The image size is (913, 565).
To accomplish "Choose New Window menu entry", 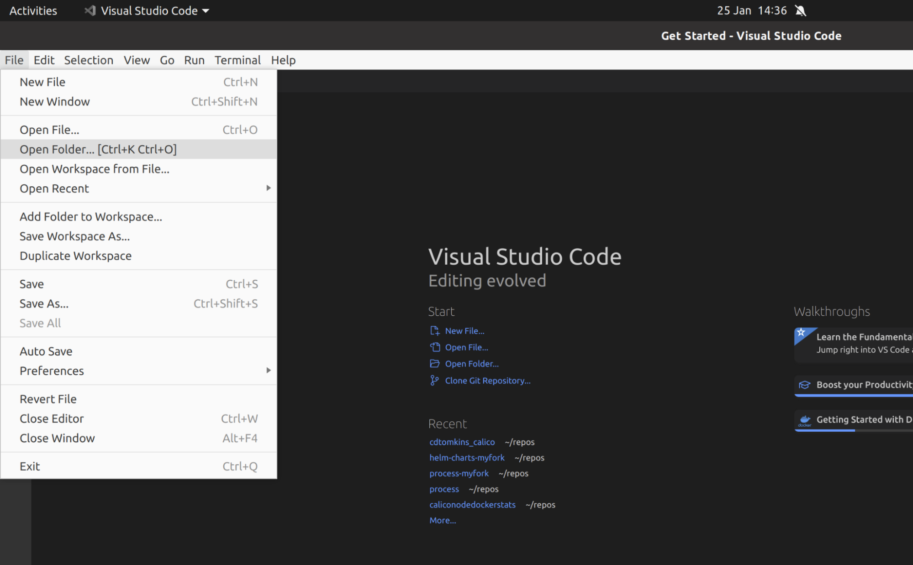I will coord(138,102).
